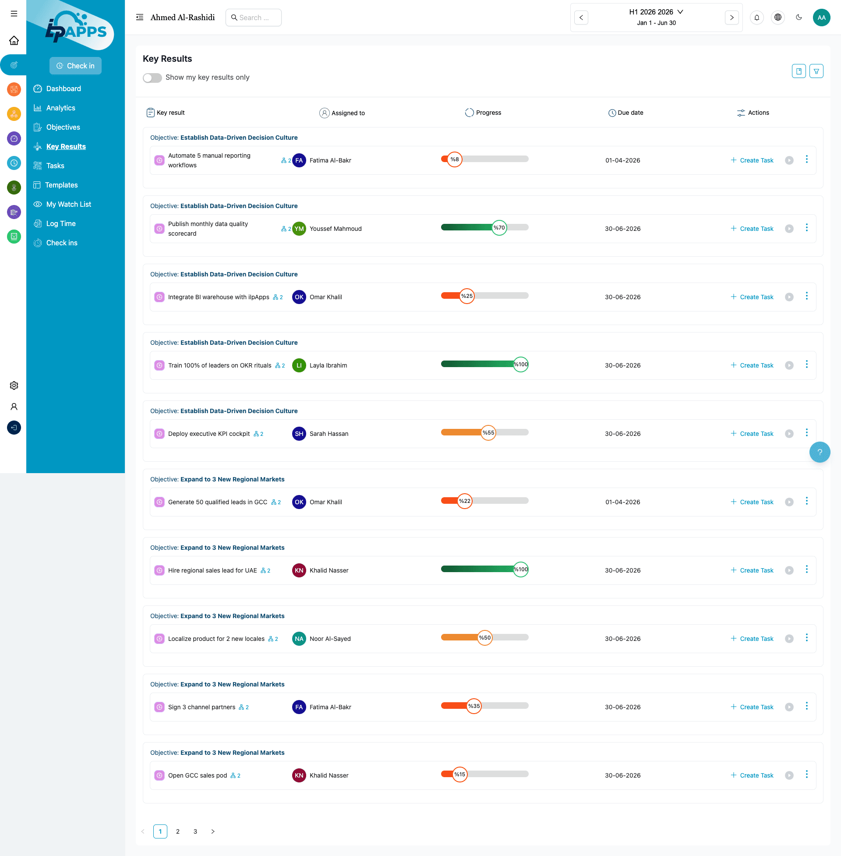This screenshot has width=841, height=856.
Task: Click the logout icon in left rail
Action: click(14, 427)
